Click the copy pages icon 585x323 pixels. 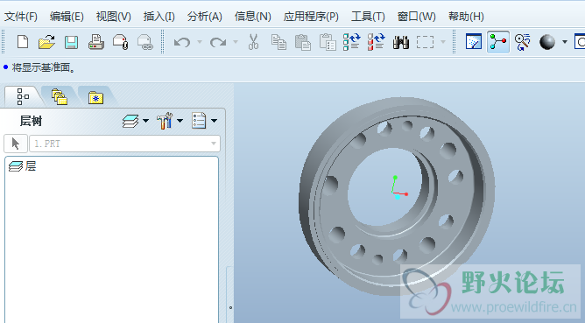pos(278,42)
